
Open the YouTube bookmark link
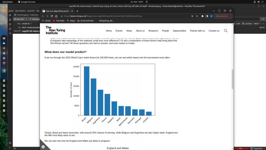pos(60,21)
